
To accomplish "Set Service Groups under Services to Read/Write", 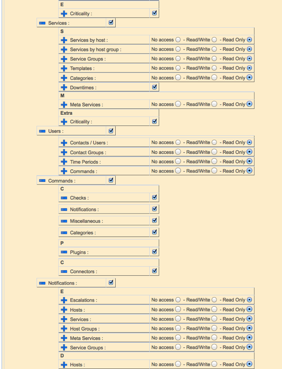I will pos(214,59).
